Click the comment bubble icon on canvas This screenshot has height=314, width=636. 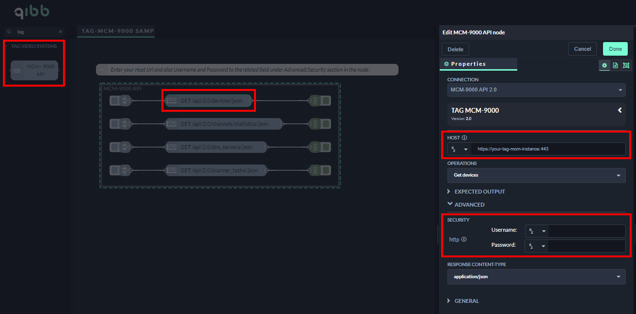click(x=102, y=70)
